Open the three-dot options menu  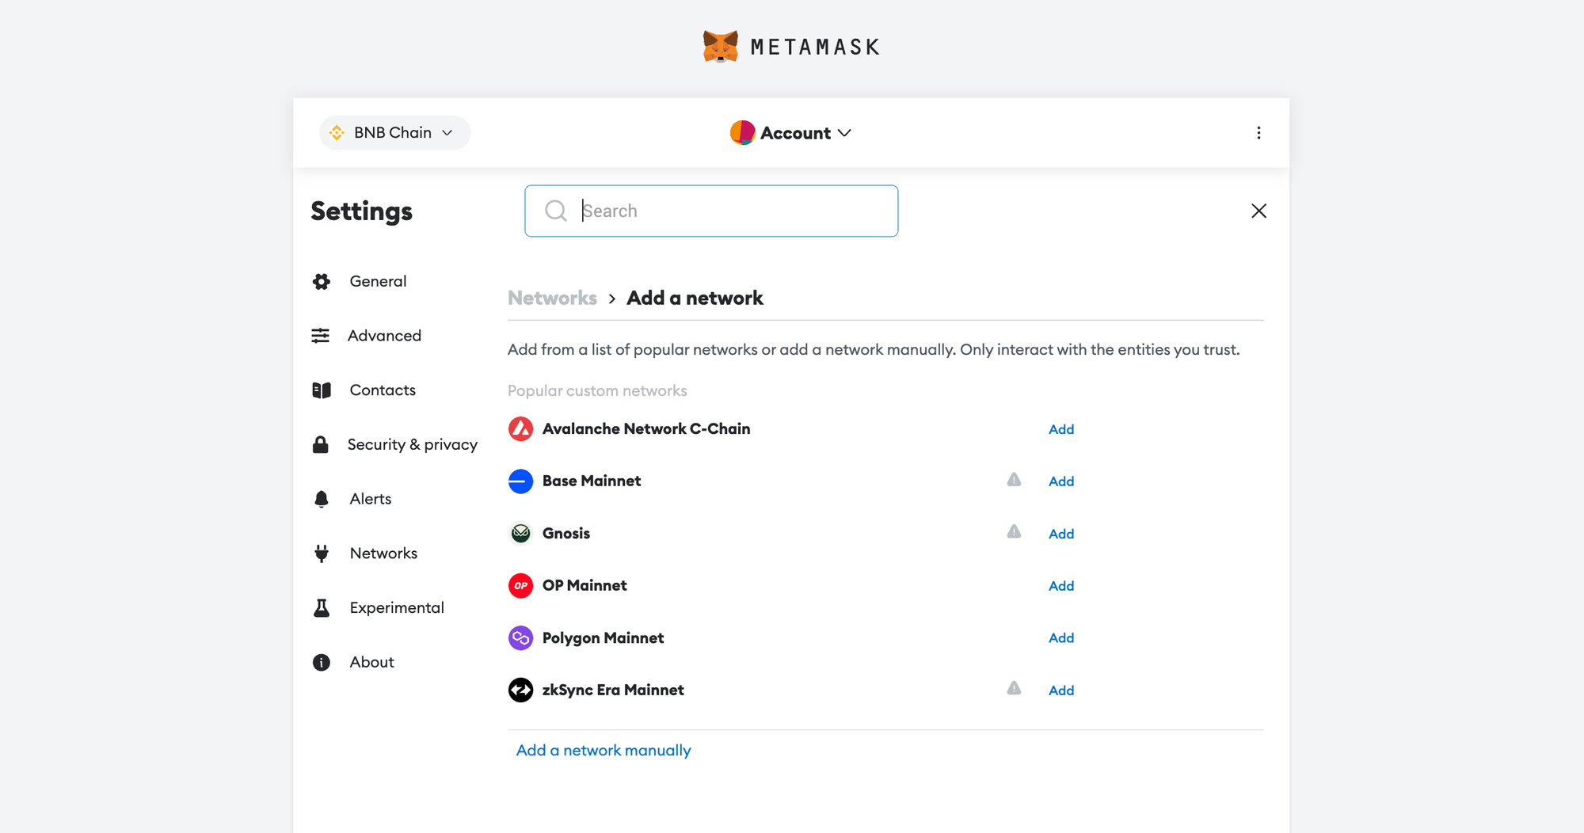coord(1258,133)
